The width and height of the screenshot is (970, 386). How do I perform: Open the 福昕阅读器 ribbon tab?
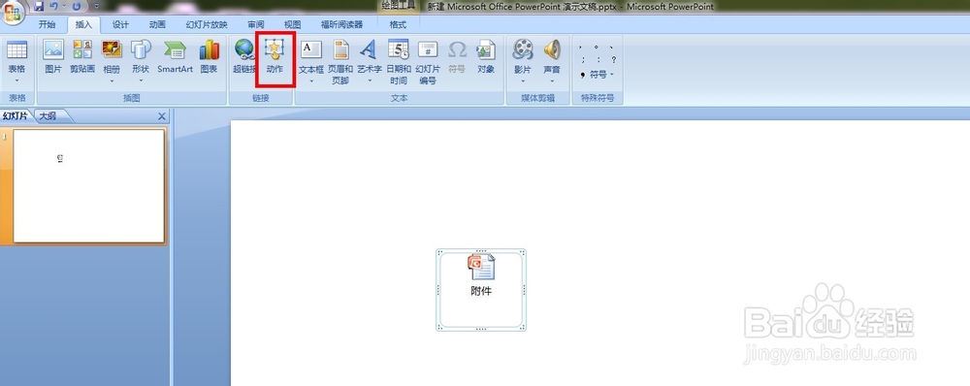click(341, 25)
